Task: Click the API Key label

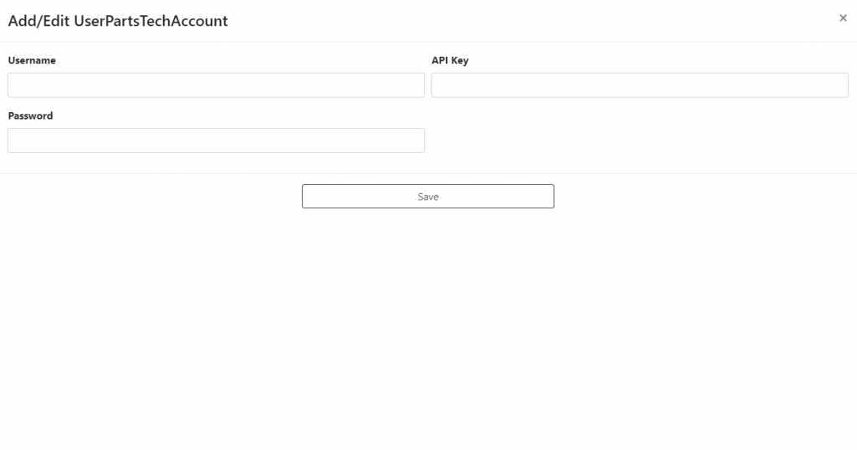Action: 449,60
